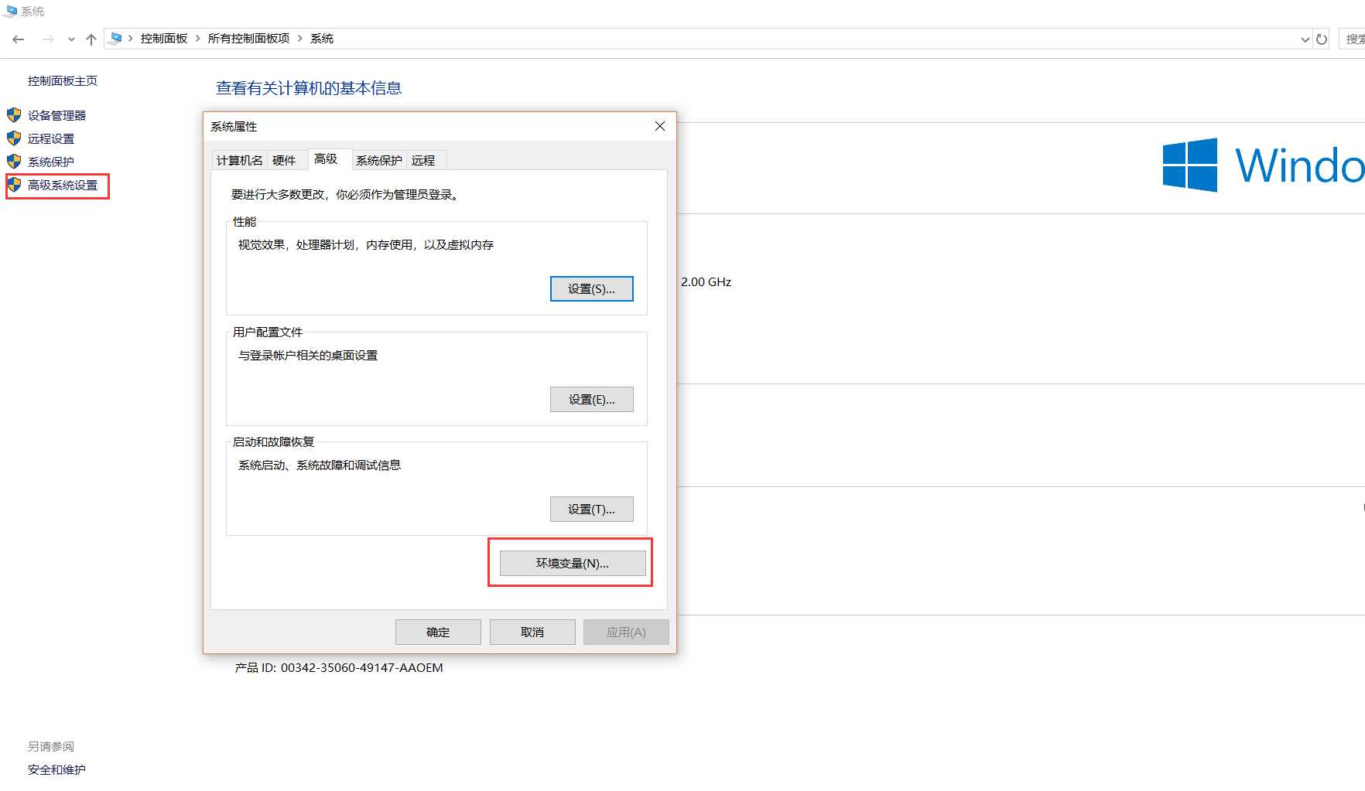This screenshot has height=791, width=1365.
Task: Click the system icon in title bar
Action: tap(11, 11)
